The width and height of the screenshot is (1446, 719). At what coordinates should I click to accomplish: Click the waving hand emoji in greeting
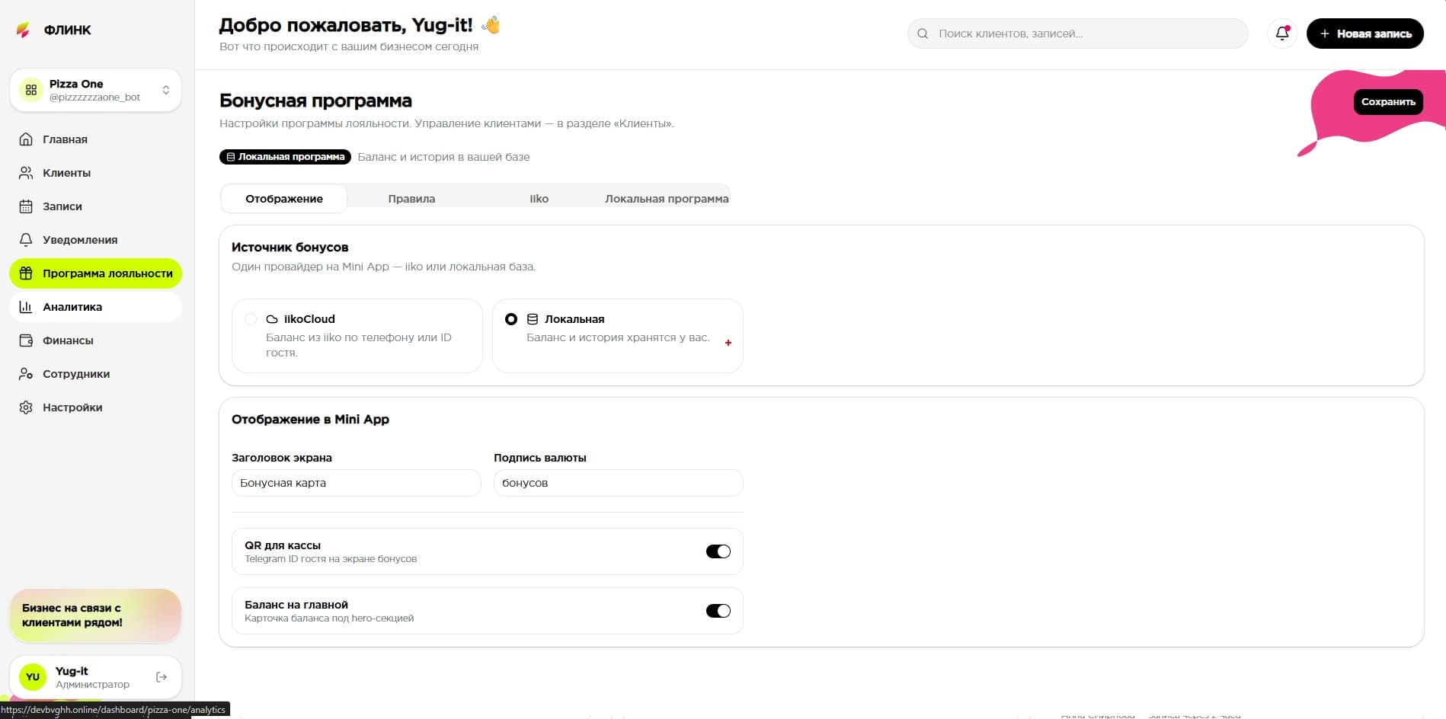click(491, 25)
